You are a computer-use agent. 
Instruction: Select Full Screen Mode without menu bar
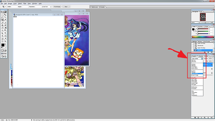[5, 53]
